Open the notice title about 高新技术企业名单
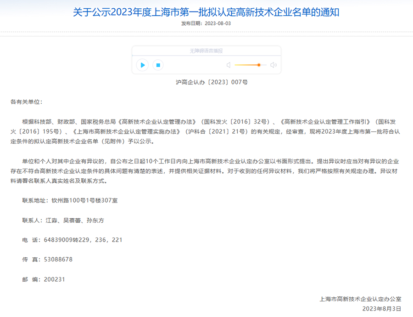This screenshot has width=413, height=317. (x=206, y=11)
